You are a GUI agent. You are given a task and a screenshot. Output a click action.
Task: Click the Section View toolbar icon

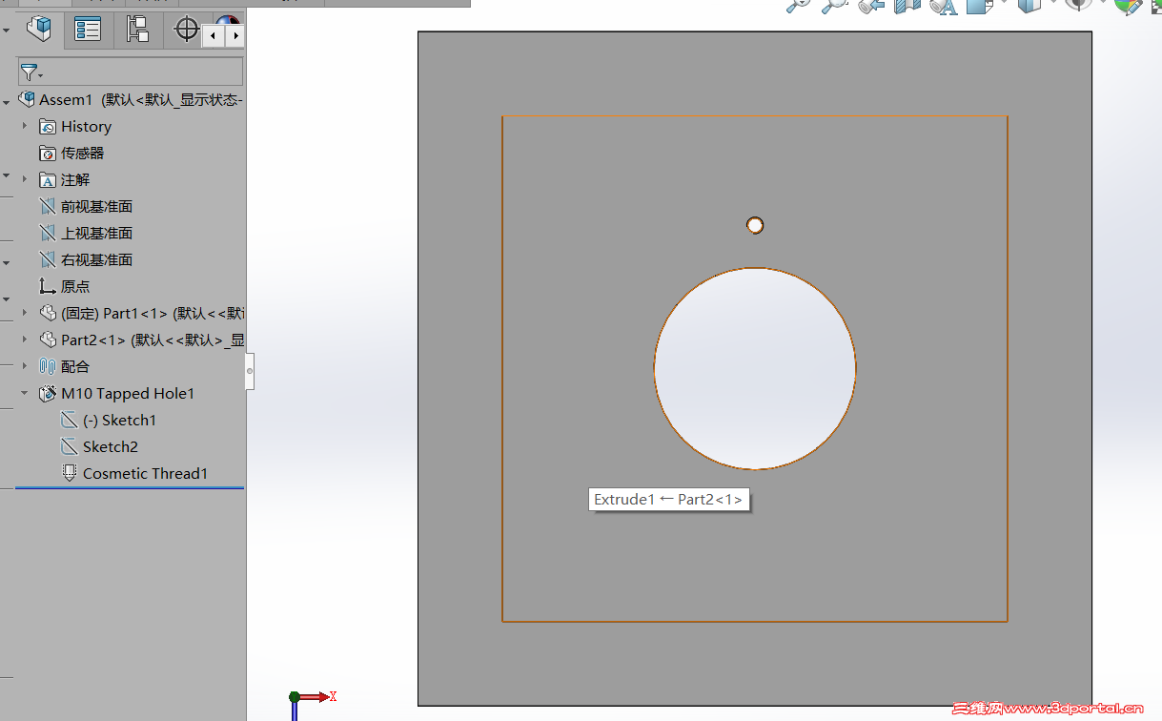[907, 5]
